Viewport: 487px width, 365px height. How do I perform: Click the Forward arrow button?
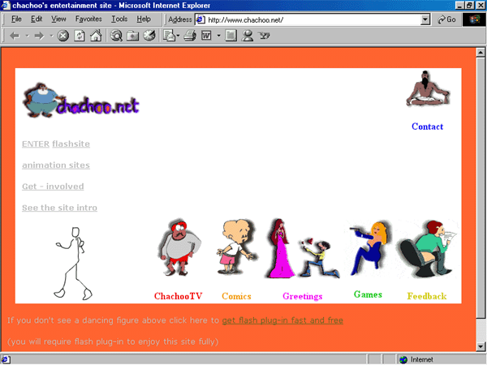[x=39, y=36]
